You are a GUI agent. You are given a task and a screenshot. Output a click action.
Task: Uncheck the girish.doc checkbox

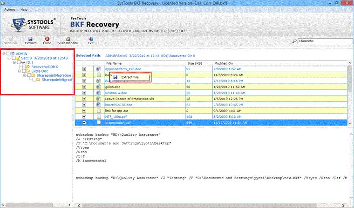coord(84,87)
